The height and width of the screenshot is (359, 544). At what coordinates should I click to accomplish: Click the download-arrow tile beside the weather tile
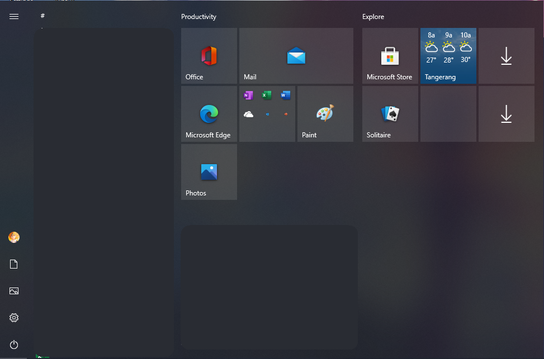(x=506, y=56)
